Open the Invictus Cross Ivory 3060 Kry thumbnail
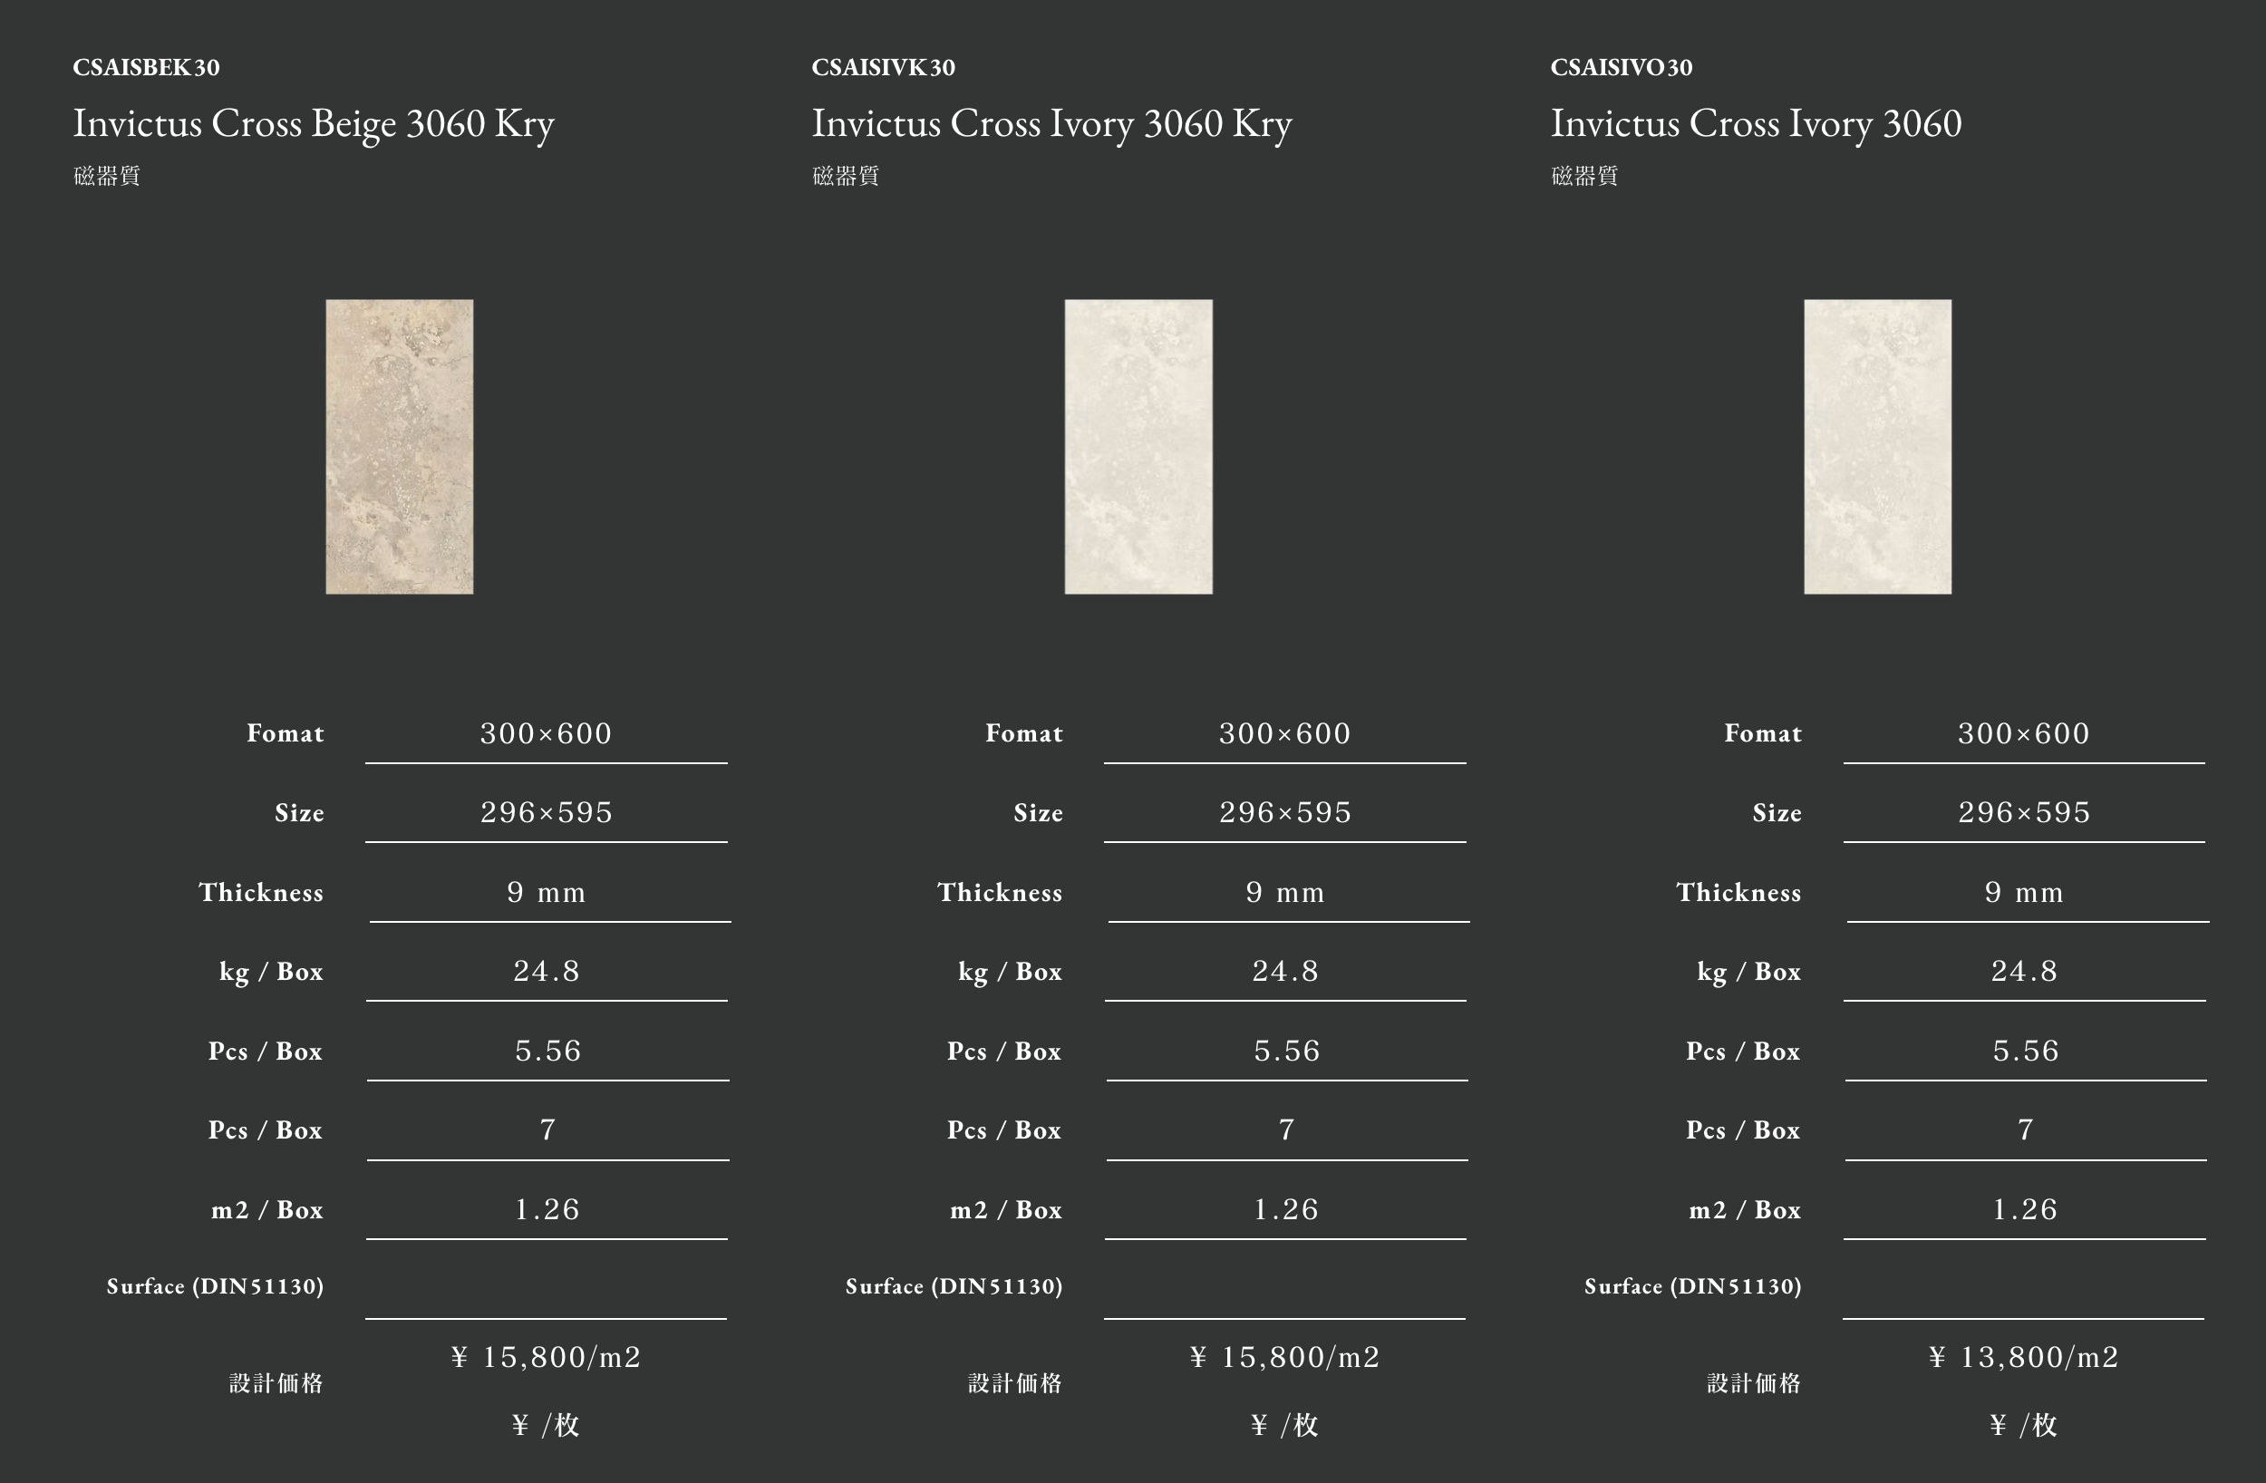This screenshot has height=1483, width=2266. pyautogui.click(x=1138, y=447)
